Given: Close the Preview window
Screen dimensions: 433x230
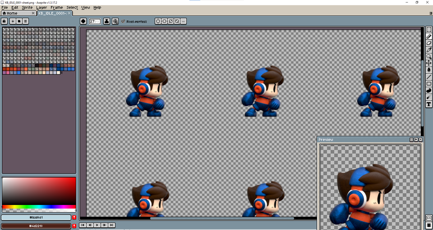Looking at the screenshot, I should [421, 139].
